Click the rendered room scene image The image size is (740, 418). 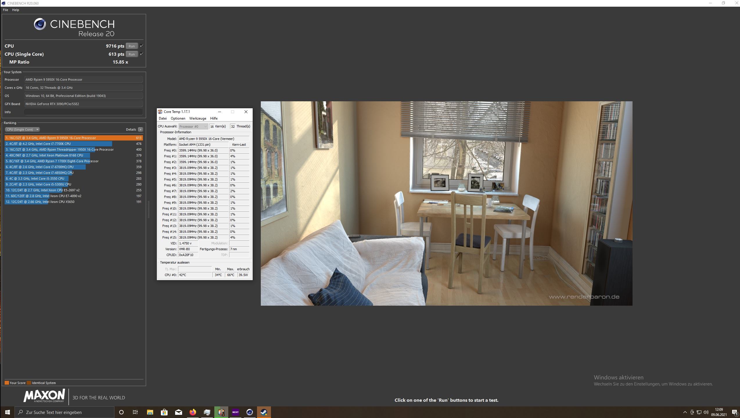coord(446,203)
